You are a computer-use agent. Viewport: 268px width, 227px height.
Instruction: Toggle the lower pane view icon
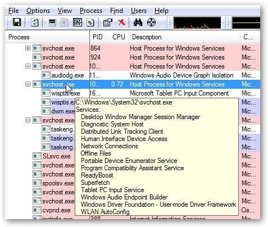pos(78,22)
